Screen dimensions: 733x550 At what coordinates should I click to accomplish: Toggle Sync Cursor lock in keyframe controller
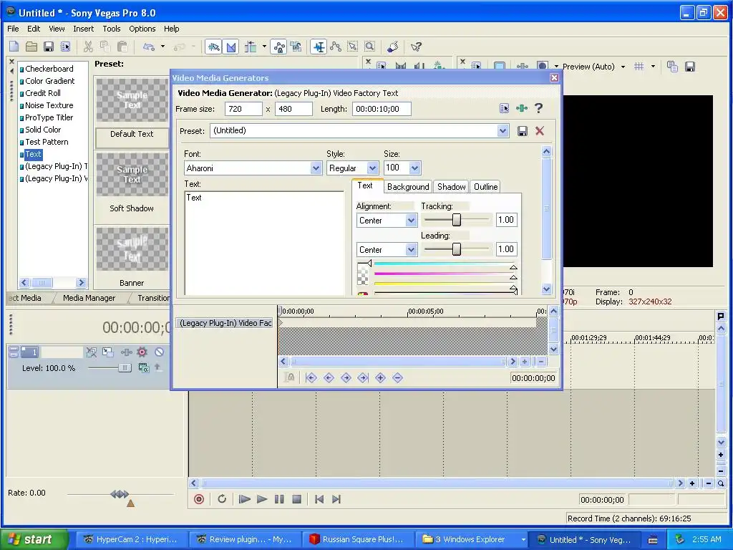click(289, 378)
